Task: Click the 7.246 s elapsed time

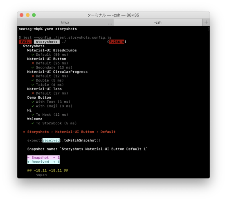Action: pos(117,42)
